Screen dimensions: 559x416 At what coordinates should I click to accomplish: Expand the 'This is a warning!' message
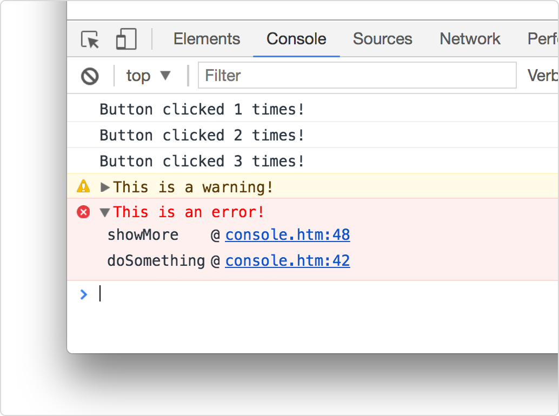[x=105, y=187]
